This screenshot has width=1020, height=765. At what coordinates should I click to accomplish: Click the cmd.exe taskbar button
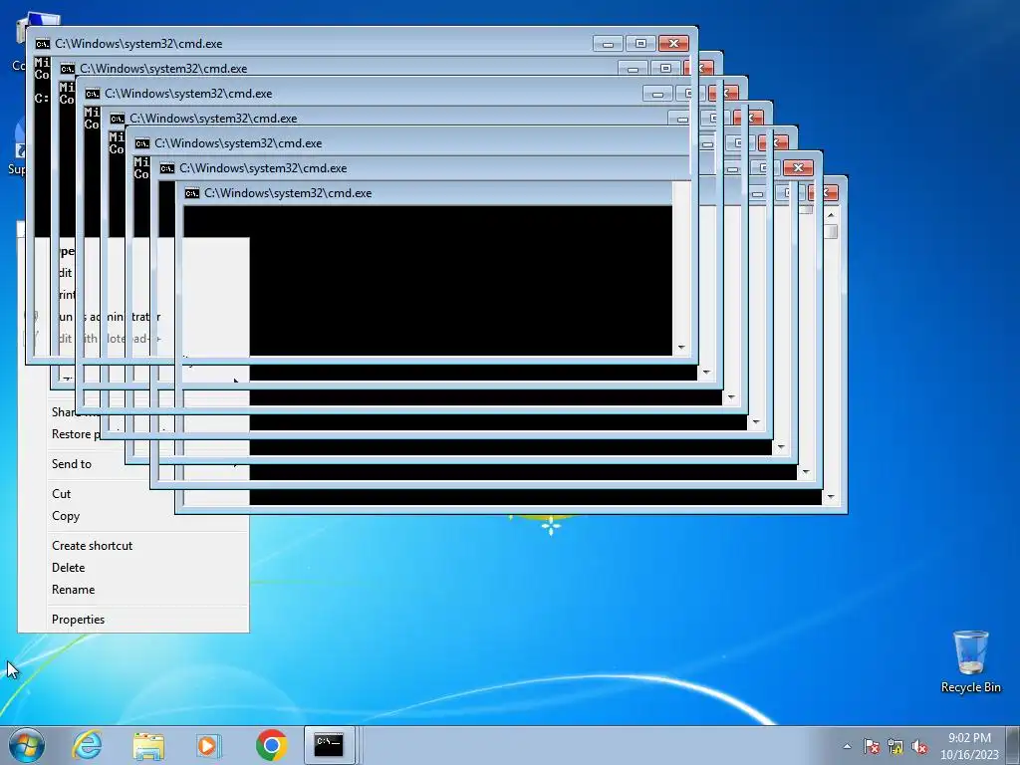tap(329, 745)
